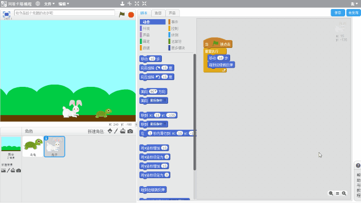The image size is (361, 203).
Task: Click 向左旋转 15 度 block in palette
Action: pos(157,77)
